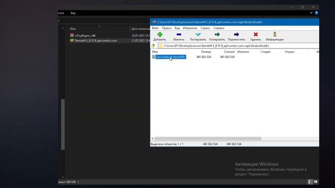This screenshot has width=335, height=188.
Task: Open the Избранное menu in 7-Zip
Action: point(190,28)
